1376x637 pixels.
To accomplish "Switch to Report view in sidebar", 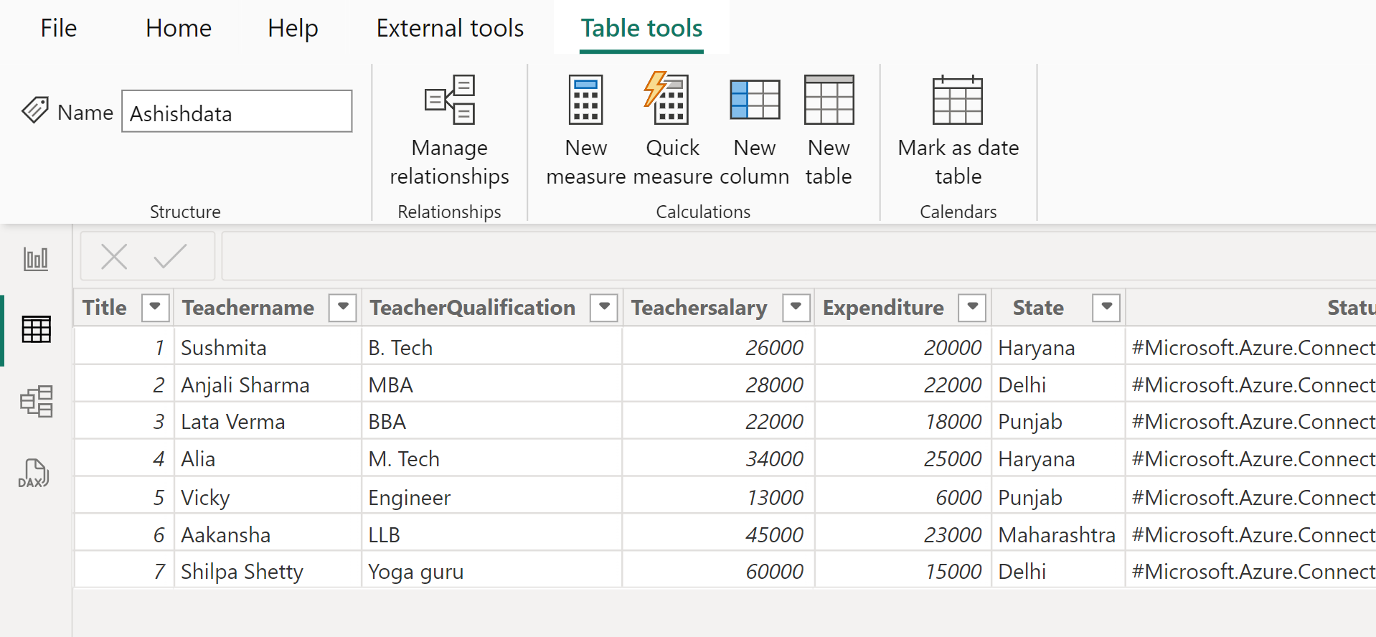I will (x=36, y=259).
